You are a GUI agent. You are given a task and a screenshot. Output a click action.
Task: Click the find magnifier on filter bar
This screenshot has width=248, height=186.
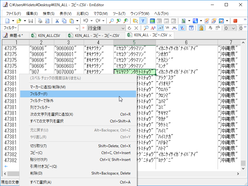click(x=146, y=28)
